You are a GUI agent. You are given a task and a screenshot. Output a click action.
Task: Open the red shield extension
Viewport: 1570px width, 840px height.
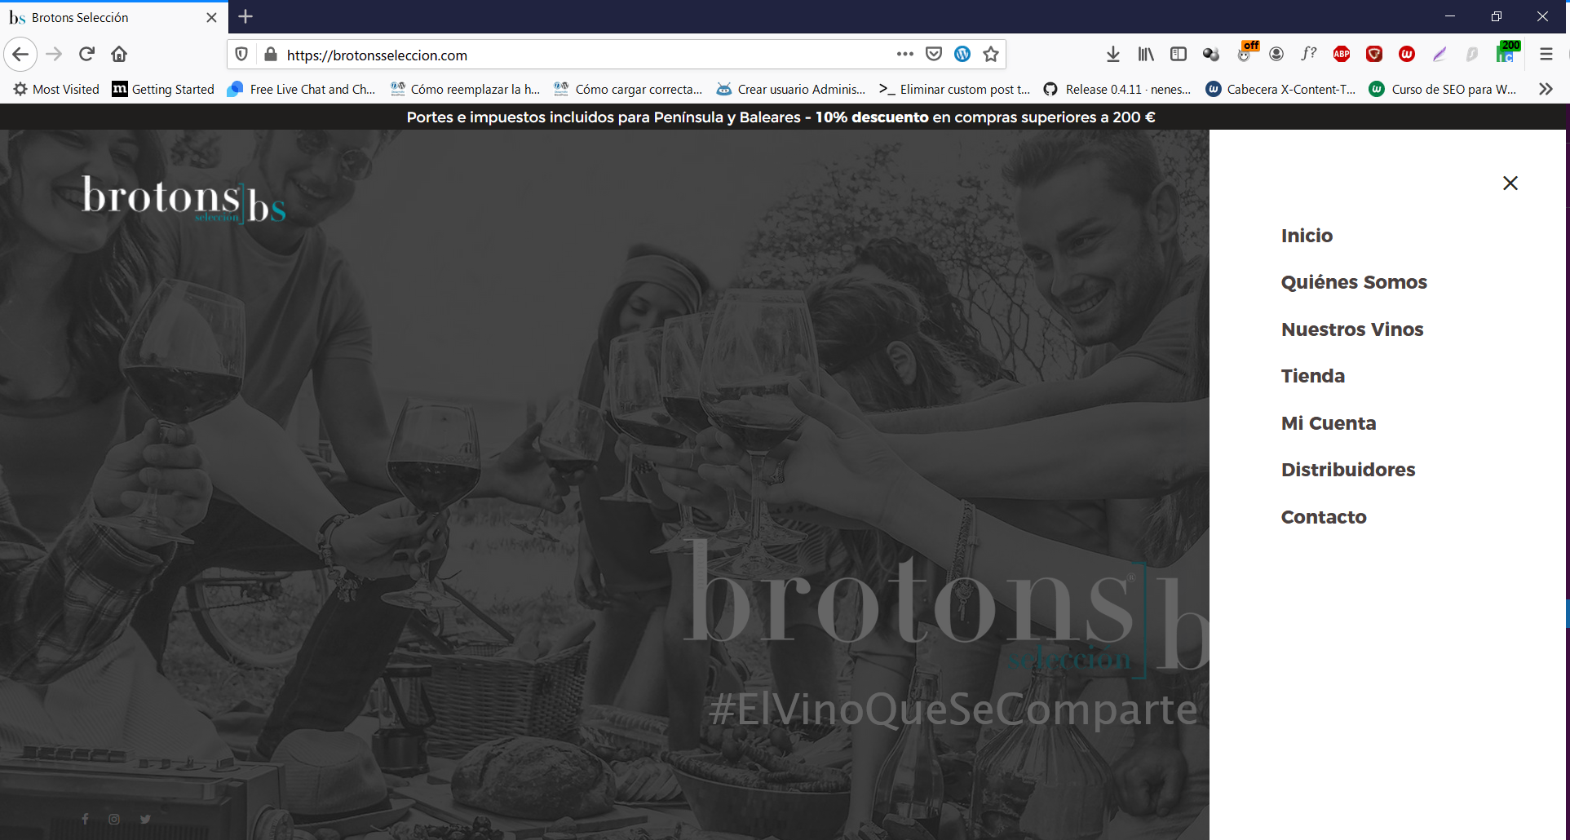(1374, 55)
